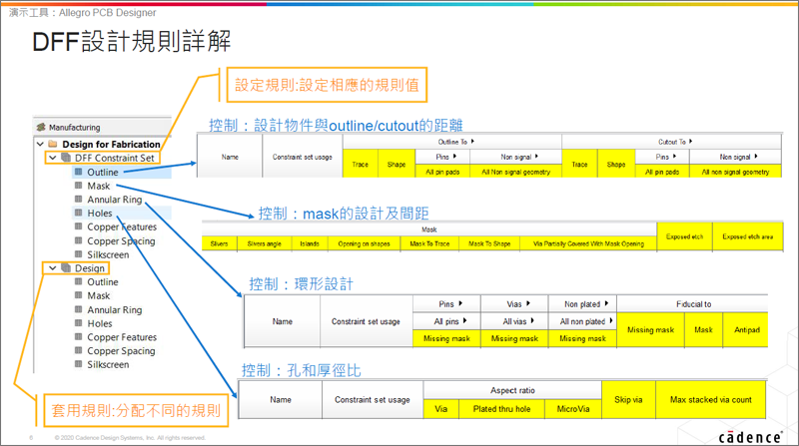Expand the Cutout To column group arrow
The width and height of the screenshot is (799, 446).
(x=690, y=142)
